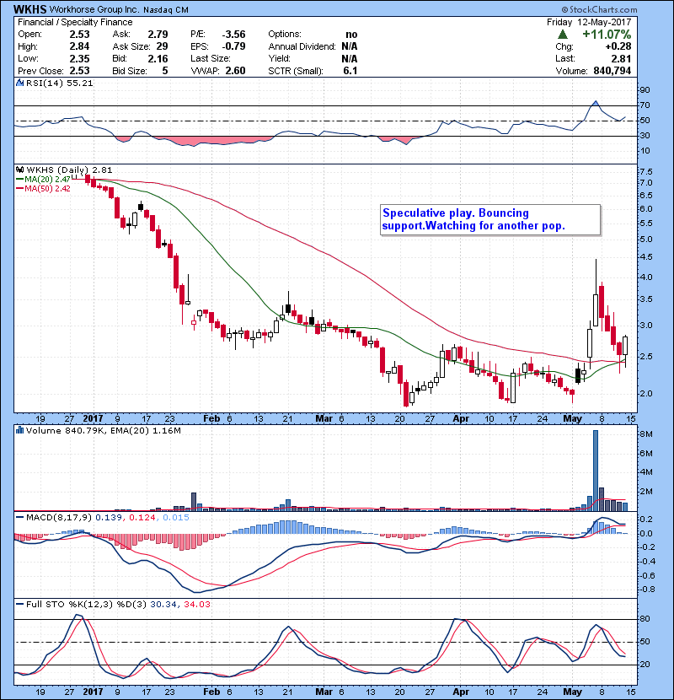Click the Ask Size 29 value
The height and width of the screenshot is (700, 674).
[x=162, y=46]
